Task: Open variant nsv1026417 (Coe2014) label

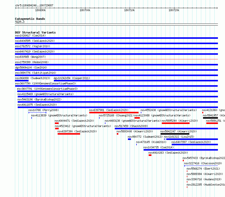Action: [30, 35]
